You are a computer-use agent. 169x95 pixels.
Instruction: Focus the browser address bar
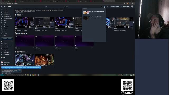65,3
